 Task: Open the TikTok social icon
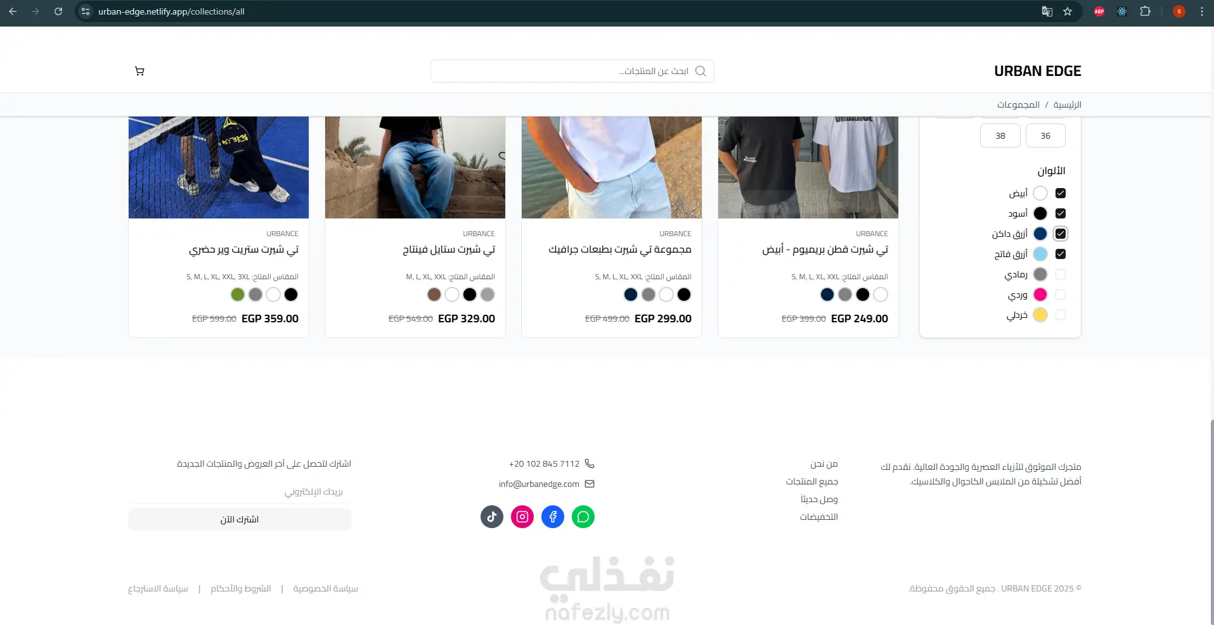point(492,517)
